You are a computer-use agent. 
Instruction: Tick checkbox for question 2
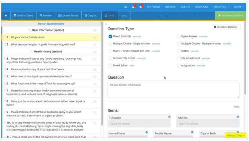(x=5, y=44)
